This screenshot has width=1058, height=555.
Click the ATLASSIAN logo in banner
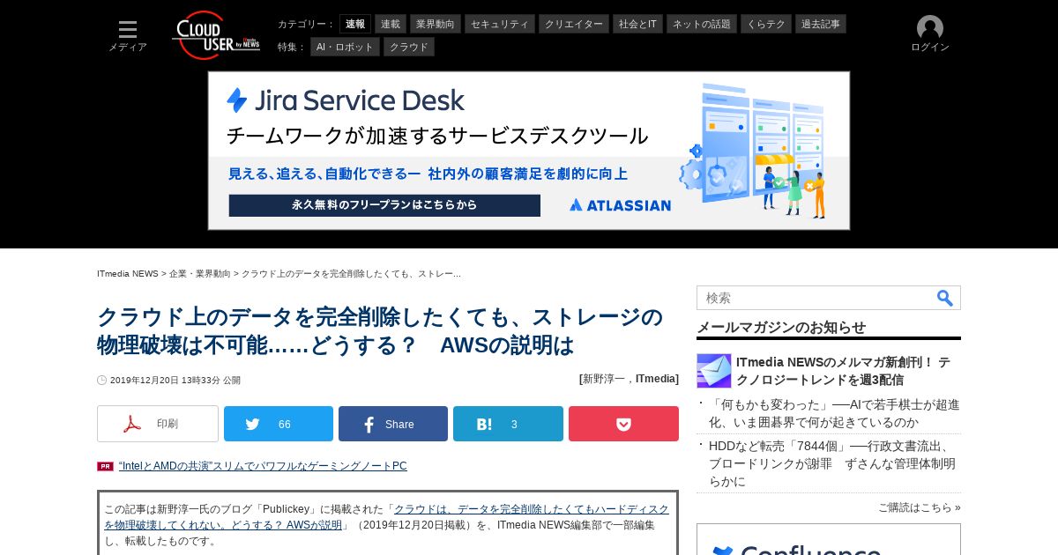(621, 205)
